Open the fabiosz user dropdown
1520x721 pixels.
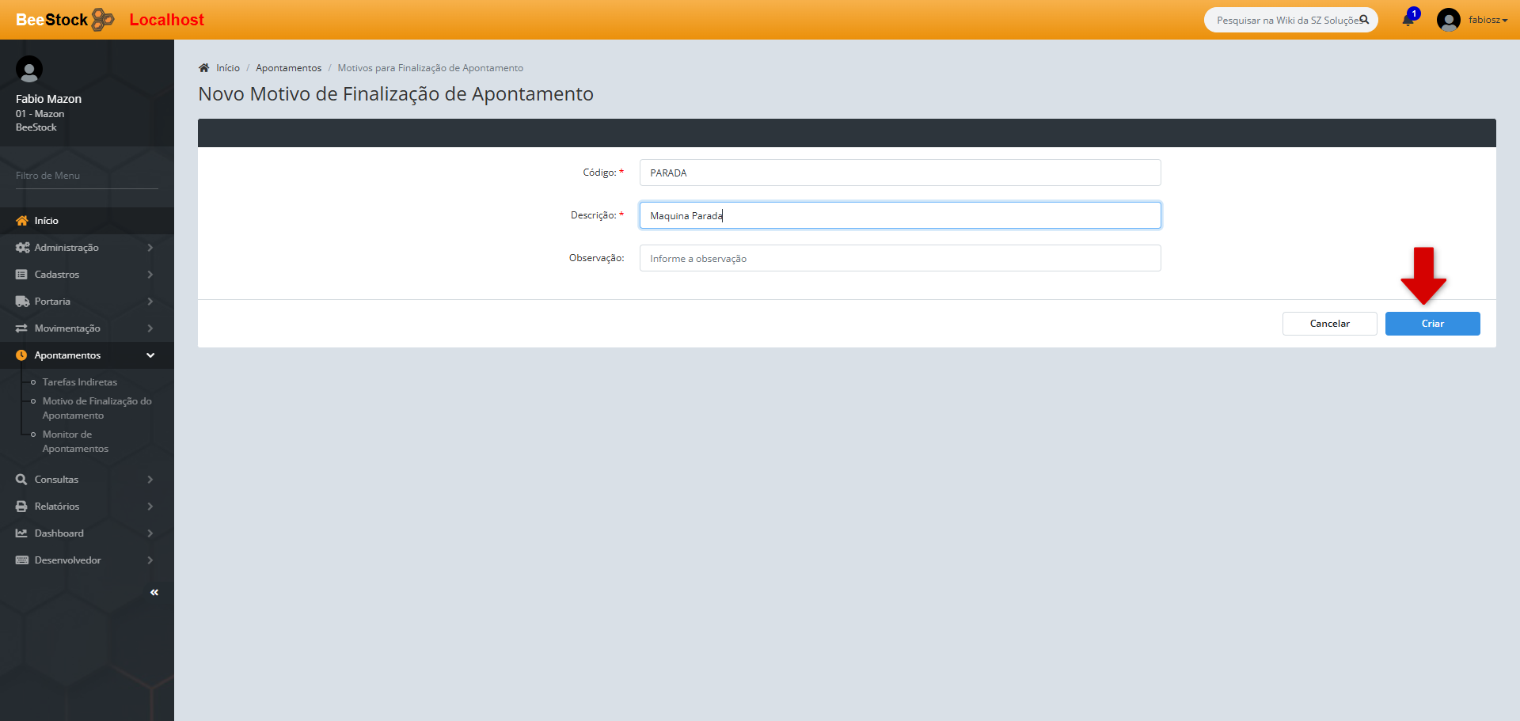point(1487,20)
